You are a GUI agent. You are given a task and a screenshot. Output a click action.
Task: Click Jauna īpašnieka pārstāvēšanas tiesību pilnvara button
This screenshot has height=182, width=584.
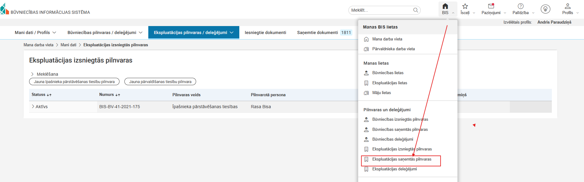pos(74,82)
